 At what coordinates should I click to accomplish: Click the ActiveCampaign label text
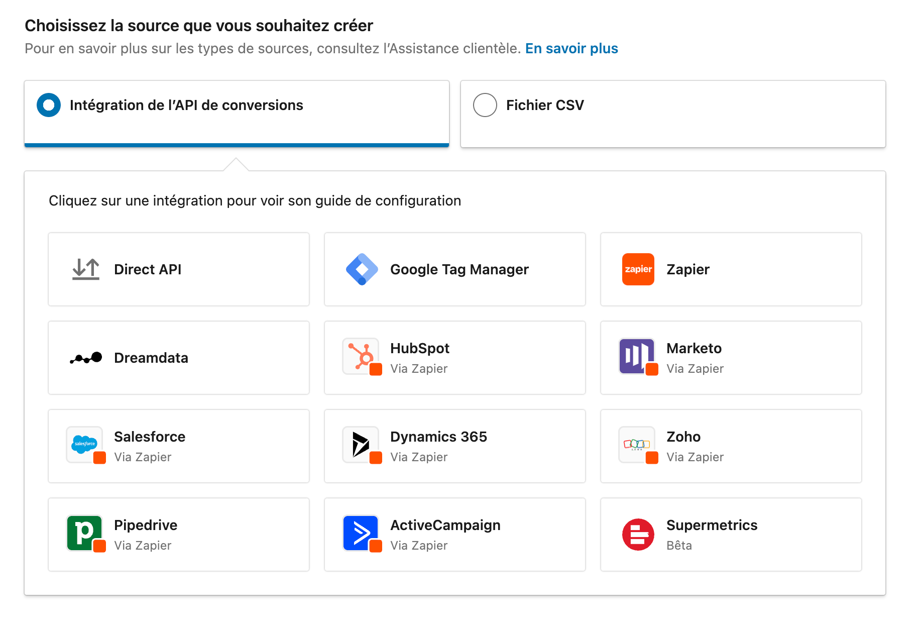click(445, 525)
